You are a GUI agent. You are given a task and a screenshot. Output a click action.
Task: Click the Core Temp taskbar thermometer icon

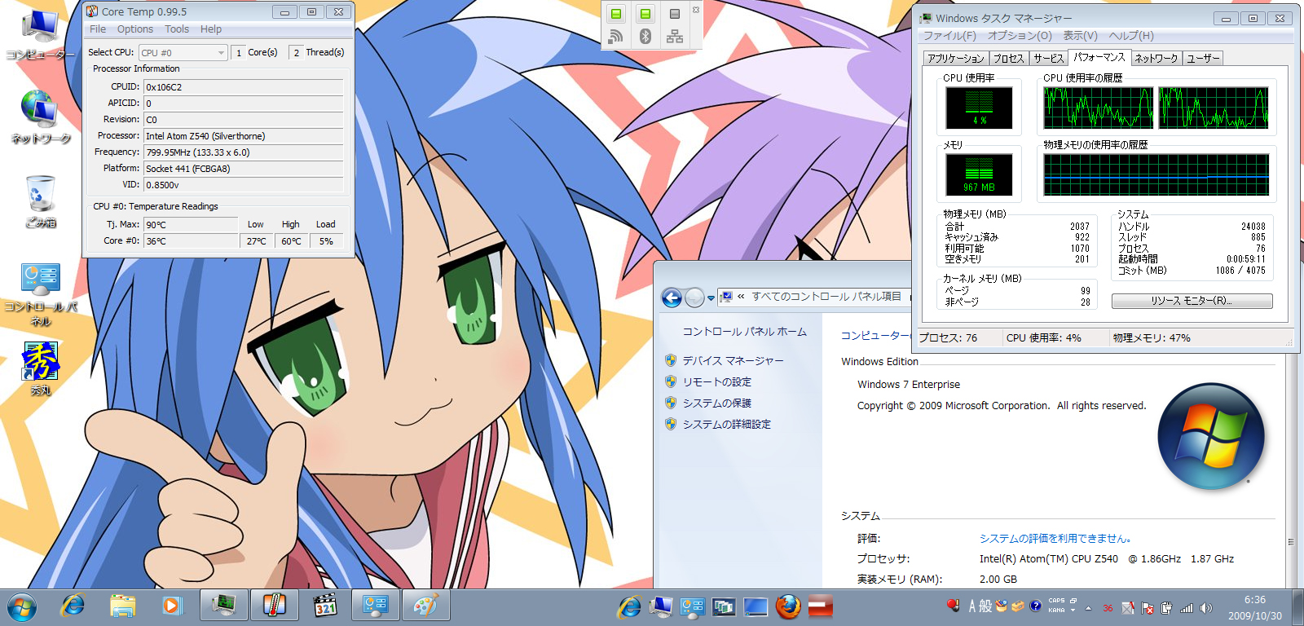pyautogui.click(x=274, y=606)
